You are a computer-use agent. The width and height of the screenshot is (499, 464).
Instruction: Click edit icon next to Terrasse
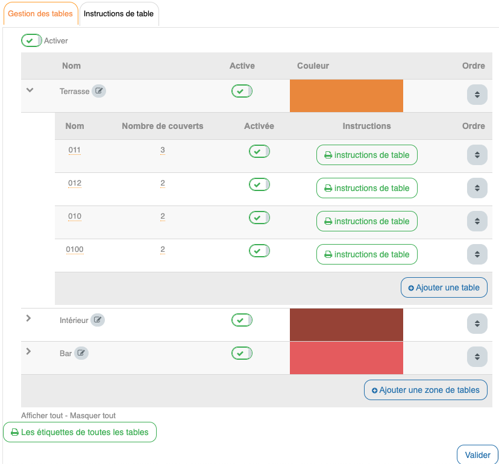pyautogui.click(x=99, y=92)
